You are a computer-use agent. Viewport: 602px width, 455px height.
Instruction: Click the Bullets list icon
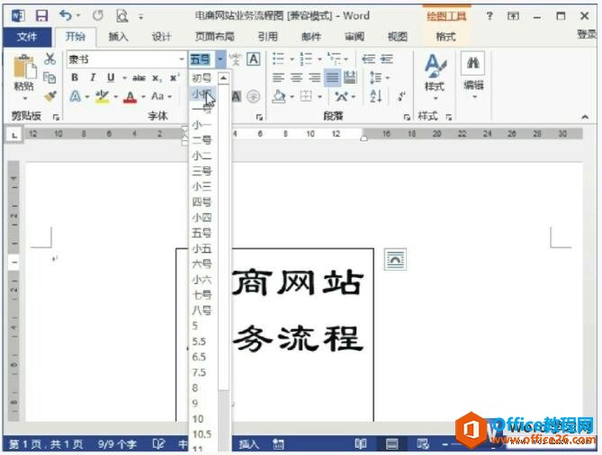[278, 58]
